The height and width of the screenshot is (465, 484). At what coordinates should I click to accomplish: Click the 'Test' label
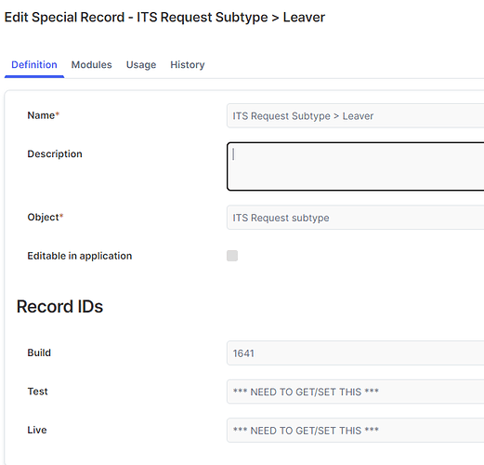coord(37,392)
